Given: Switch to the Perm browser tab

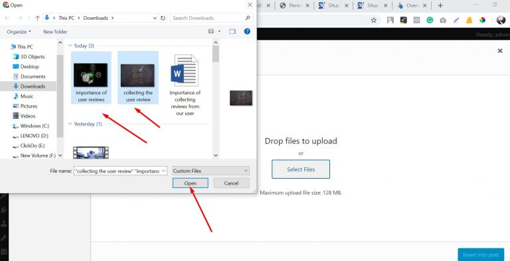Looking at the screenshot, I should 295,5.
